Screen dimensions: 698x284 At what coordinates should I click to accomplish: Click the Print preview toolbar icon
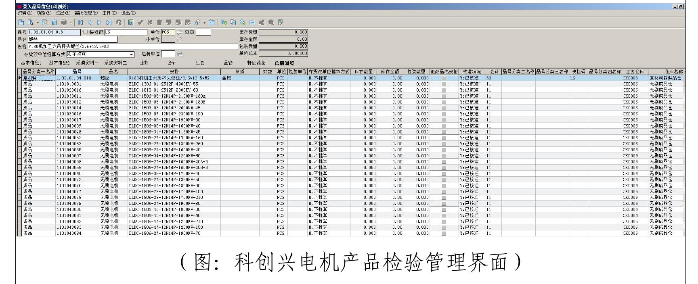[x=30, y=22]
